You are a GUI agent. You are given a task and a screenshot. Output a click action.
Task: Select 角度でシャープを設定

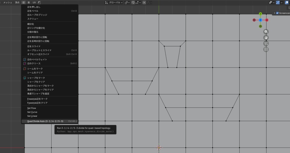[x=50, y=94]
